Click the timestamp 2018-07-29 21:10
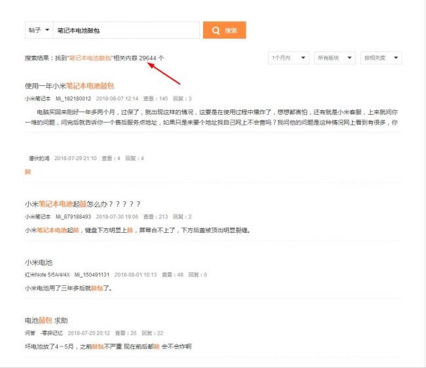Screen dimensions: 426x368 point(75,158)
